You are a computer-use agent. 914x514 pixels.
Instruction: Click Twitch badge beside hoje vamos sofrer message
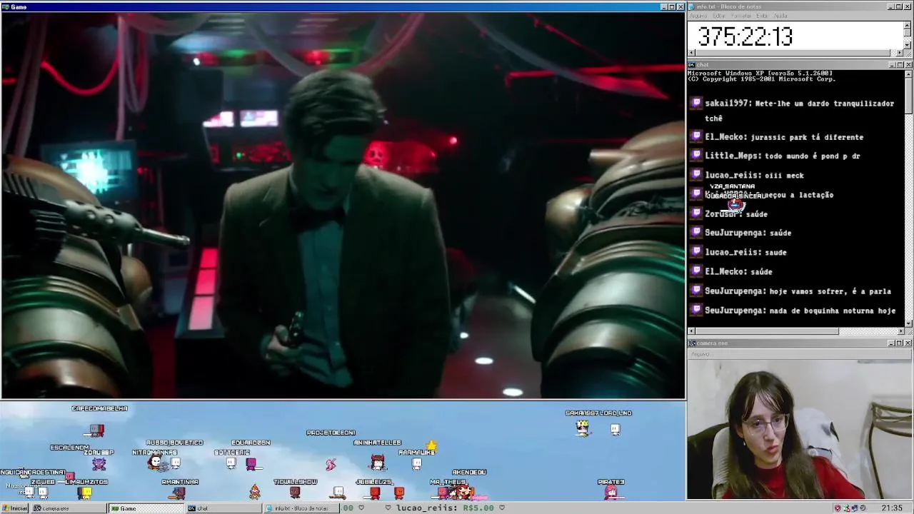pos(696,291)
